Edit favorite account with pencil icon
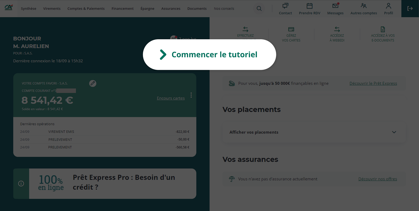 [93, 83]
